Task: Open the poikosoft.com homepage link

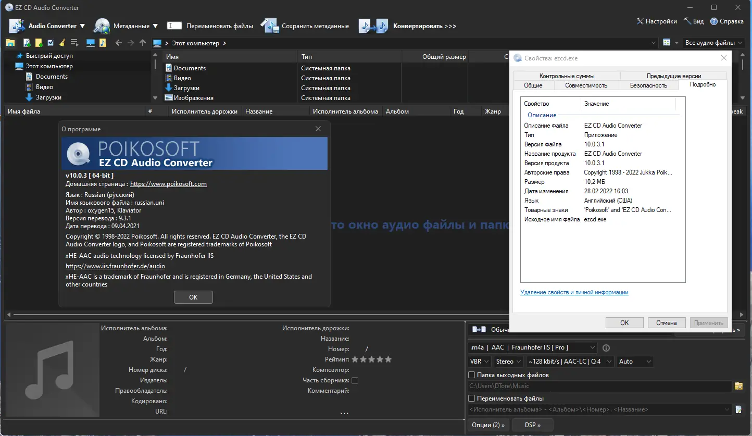Action: click(x=168, y=184)
